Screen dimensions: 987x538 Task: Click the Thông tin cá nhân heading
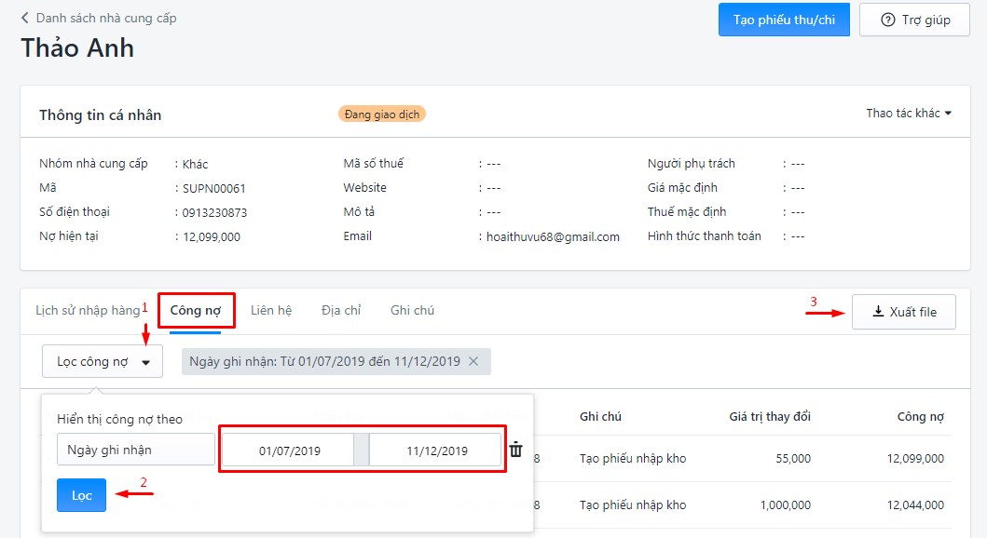coord(100,115)
